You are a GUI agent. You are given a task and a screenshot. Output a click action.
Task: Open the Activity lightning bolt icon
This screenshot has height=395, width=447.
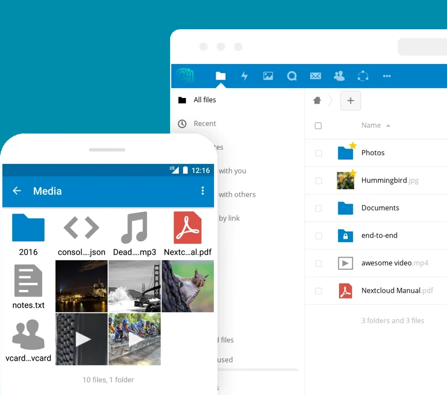point(244,76)
